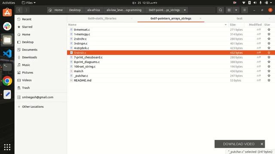Star the 3-strspn.c file
The height and width of the screenshot is (154, 275).
(x=269, y=44)
